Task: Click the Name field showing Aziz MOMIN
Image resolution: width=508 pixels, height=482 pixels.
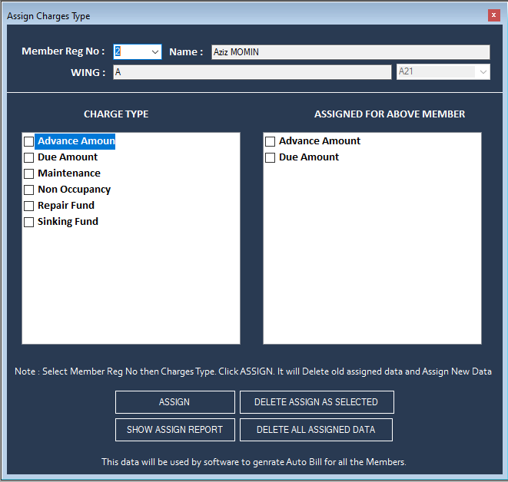Action: tap(350, 52)
